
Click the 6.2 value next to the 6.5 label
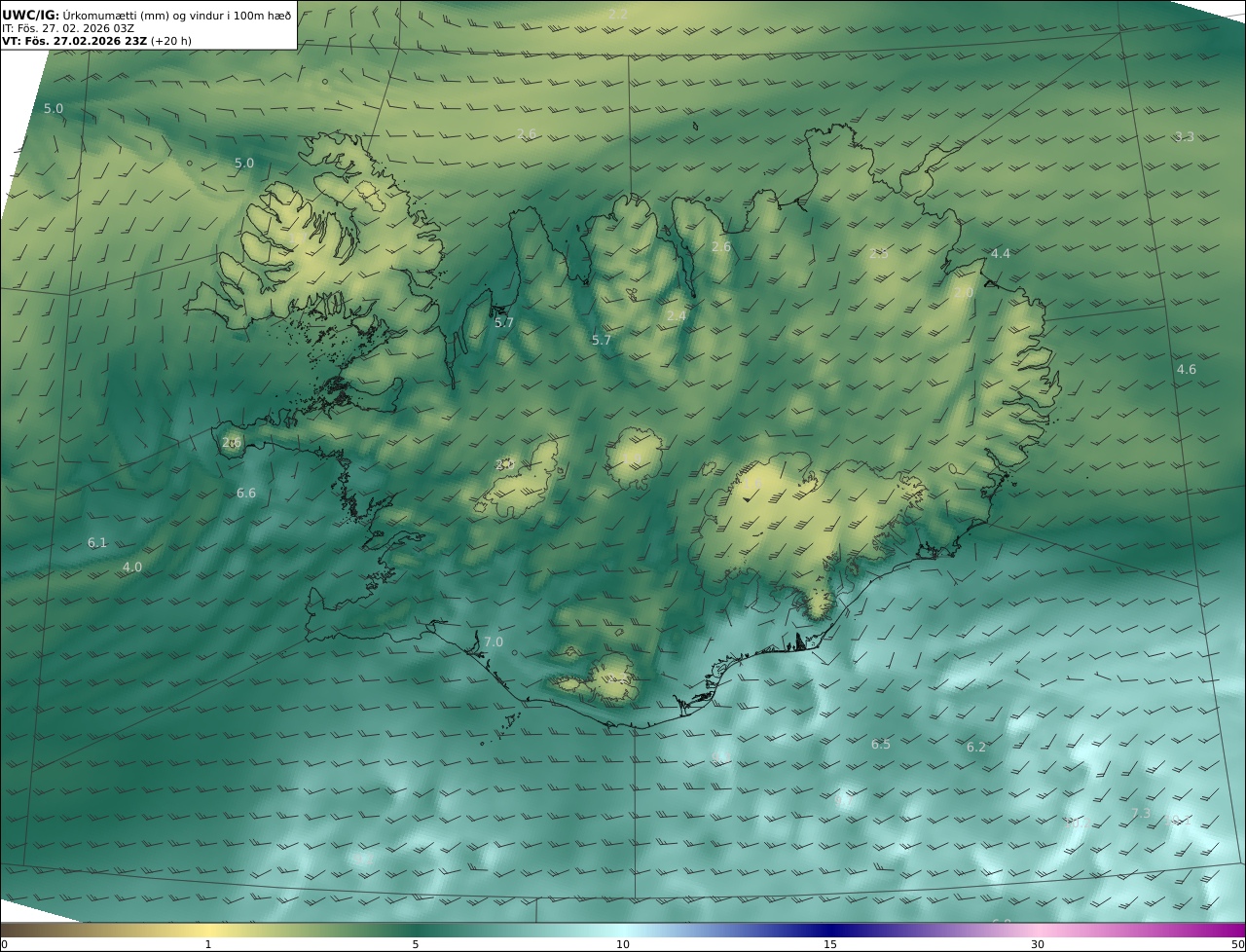click(976, 748)
